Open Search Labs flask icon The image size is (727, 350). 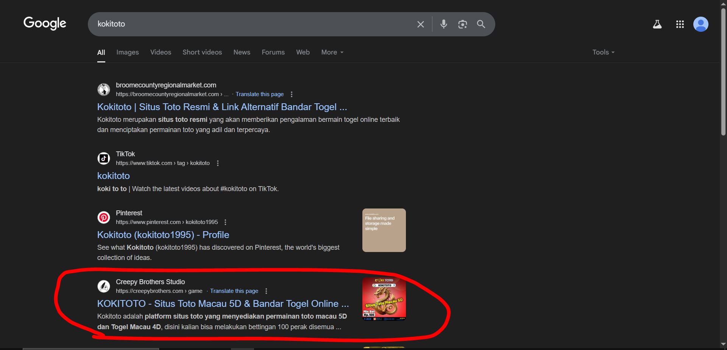coord(657,24)
